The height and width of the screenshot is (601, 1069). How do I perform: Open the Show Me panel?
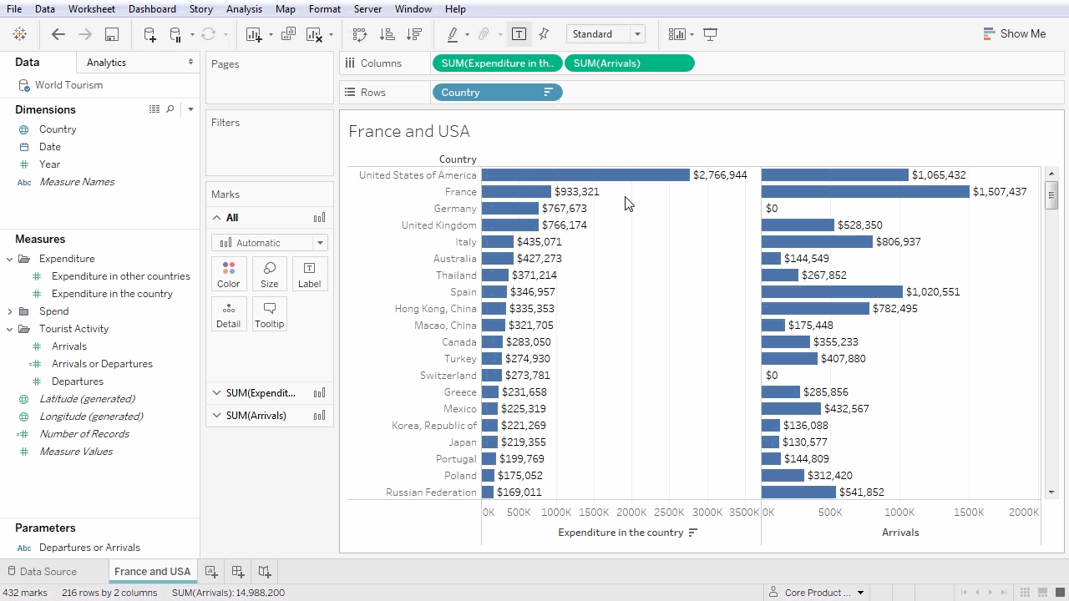point(1015,33)
